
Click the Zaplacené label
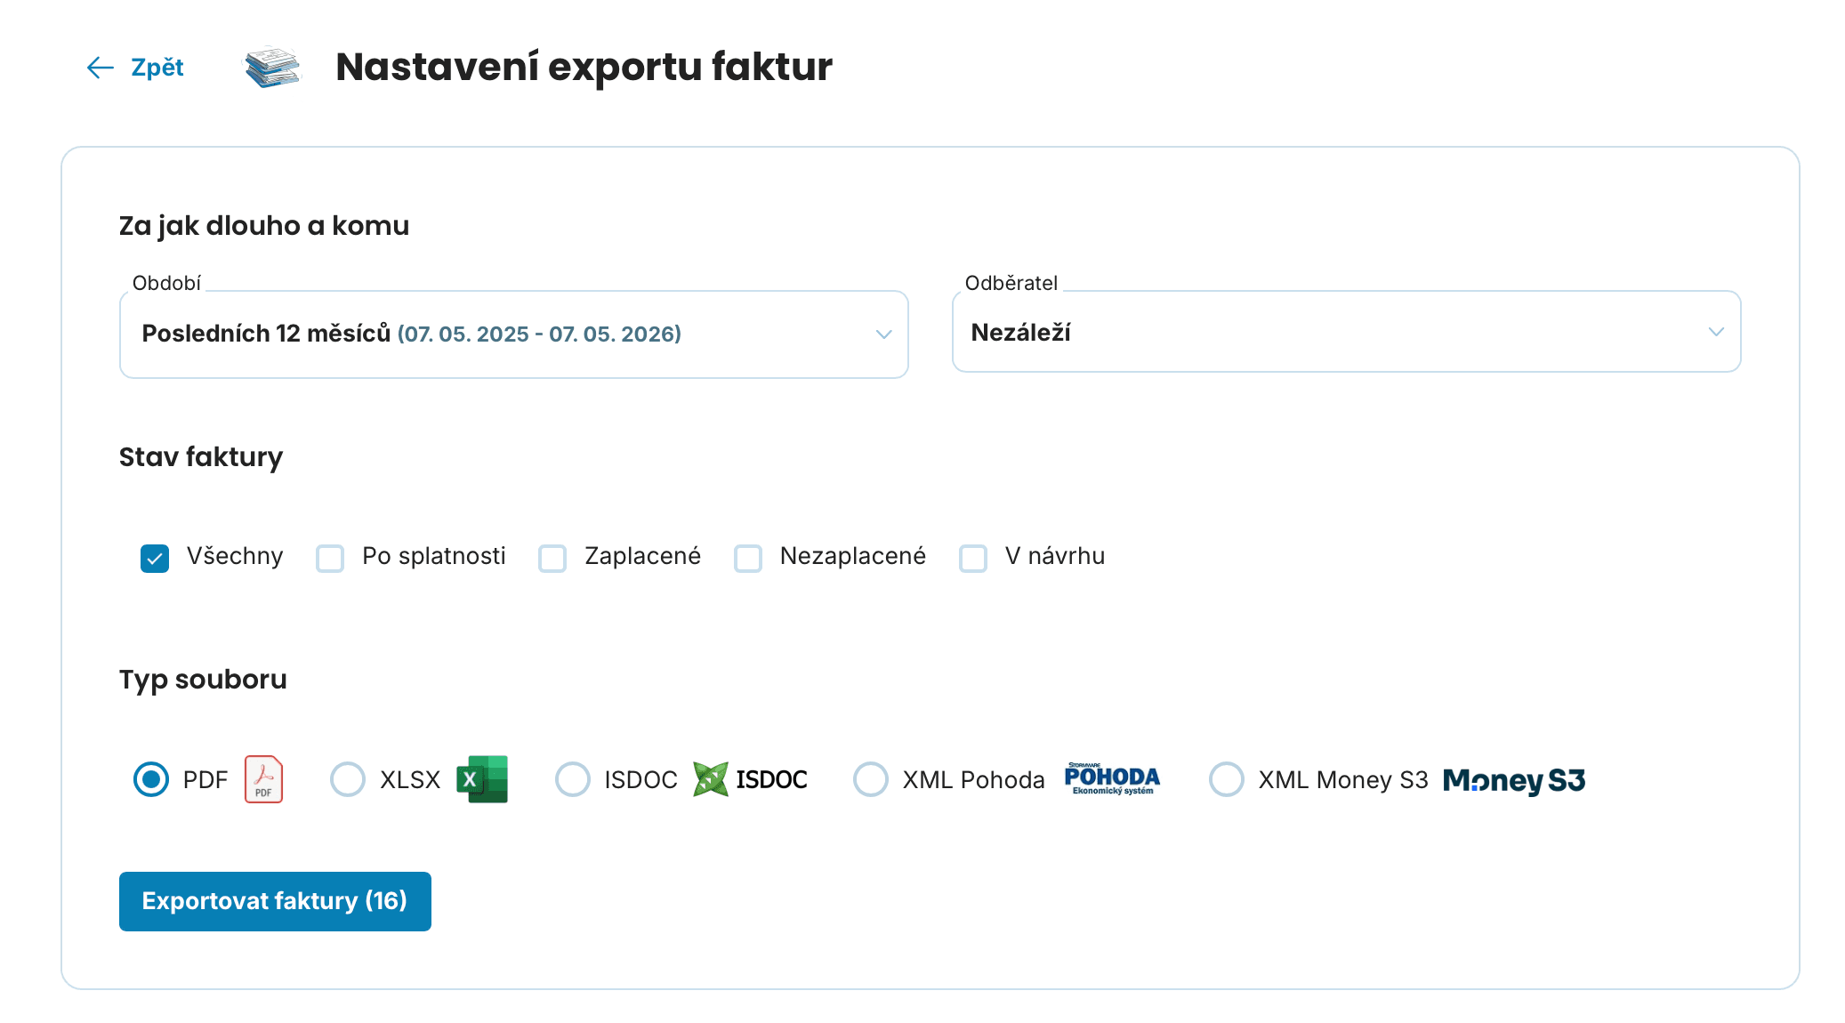[642, 556]
